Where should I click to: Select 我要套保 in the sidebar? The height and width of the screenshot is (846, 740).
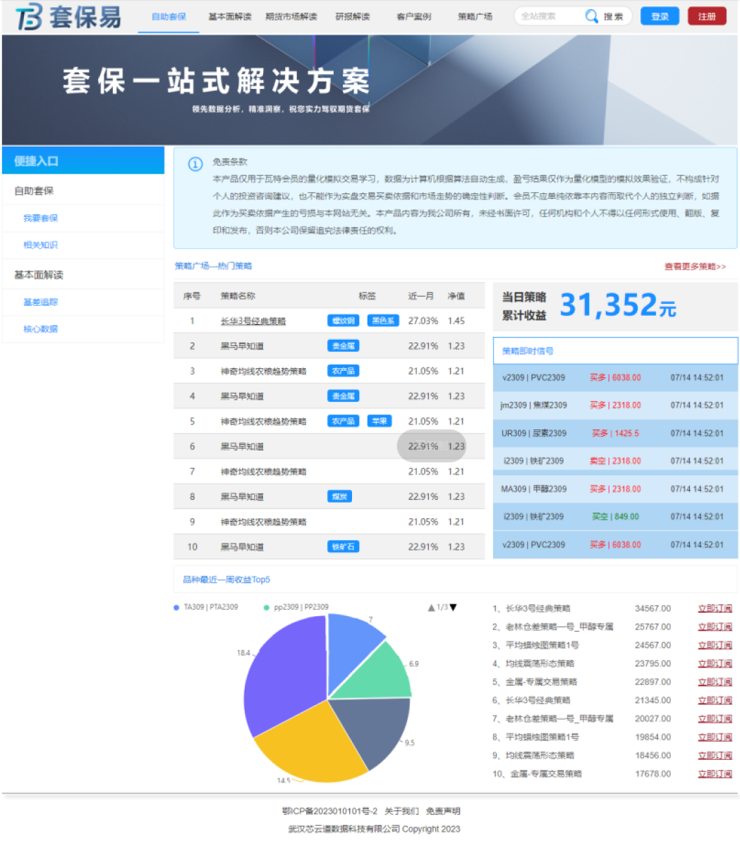coord(40,219)
